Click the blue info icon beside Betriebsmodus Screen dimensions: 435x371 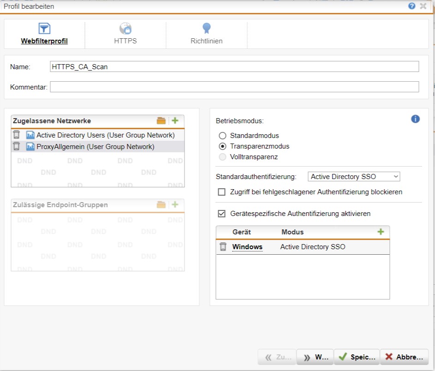point(415,119)
